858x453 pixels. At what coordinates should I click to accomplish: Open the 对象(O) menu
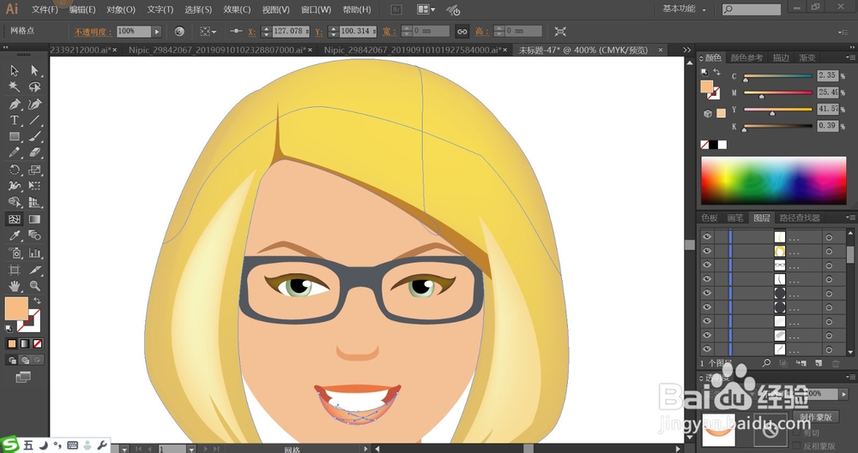(x=121, y=9)
